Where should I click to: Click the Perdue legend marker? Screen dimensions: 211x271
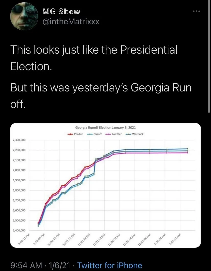[x=70, y=134]
